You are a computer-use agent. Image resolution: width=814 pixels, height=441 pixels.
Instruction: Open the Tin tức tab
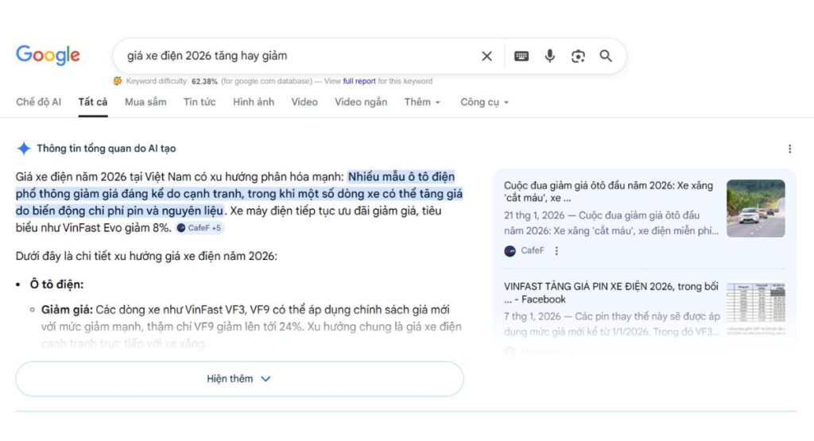click(200, 103)
